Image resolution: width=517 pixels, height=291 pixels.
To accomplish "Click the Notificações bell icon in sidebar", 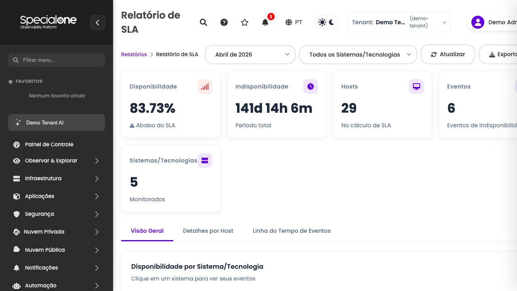I will click(17, 268).
